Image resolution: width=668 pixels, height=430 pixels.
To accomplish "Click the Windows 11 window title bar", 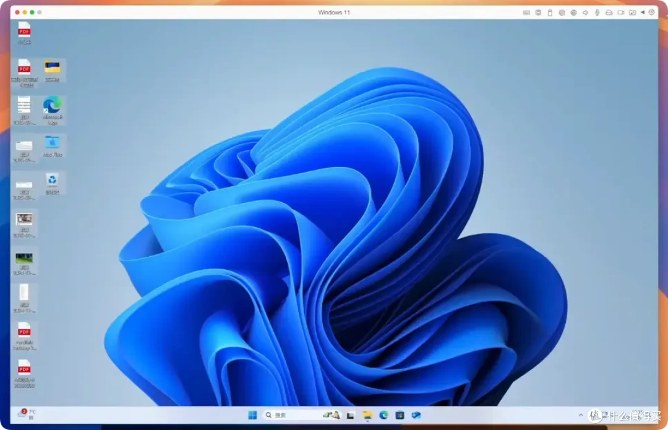I will click(334, 12).
